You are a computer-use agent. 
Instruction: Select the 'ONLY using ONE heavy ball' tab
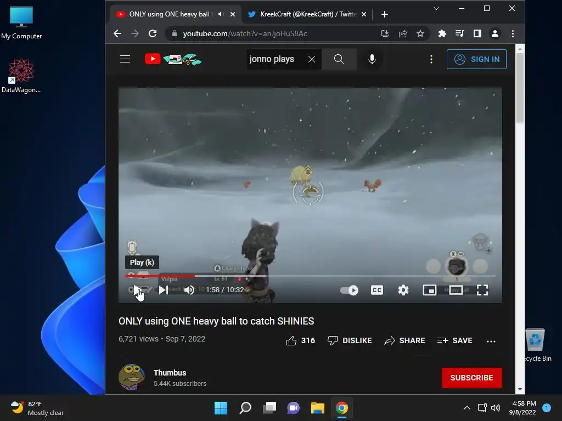pos(168,14)
